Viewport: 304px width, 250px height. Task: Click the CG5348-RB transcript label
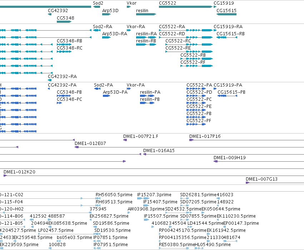coord(69,41)
